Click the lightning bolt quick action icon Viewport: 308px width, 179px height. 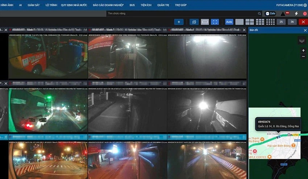(x=296, y=13)
